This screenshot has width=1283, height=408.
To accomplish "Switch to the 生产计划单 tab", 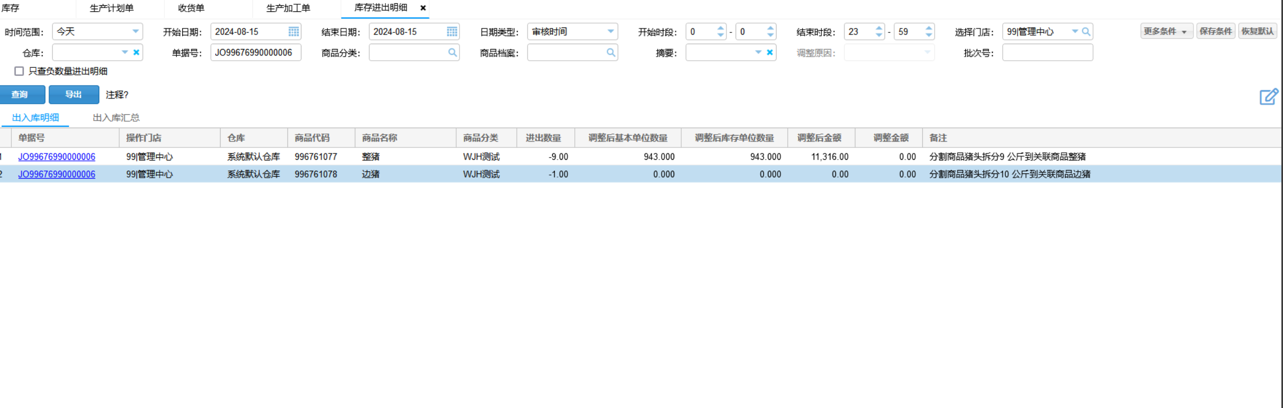I will click(x=112, y=8).
